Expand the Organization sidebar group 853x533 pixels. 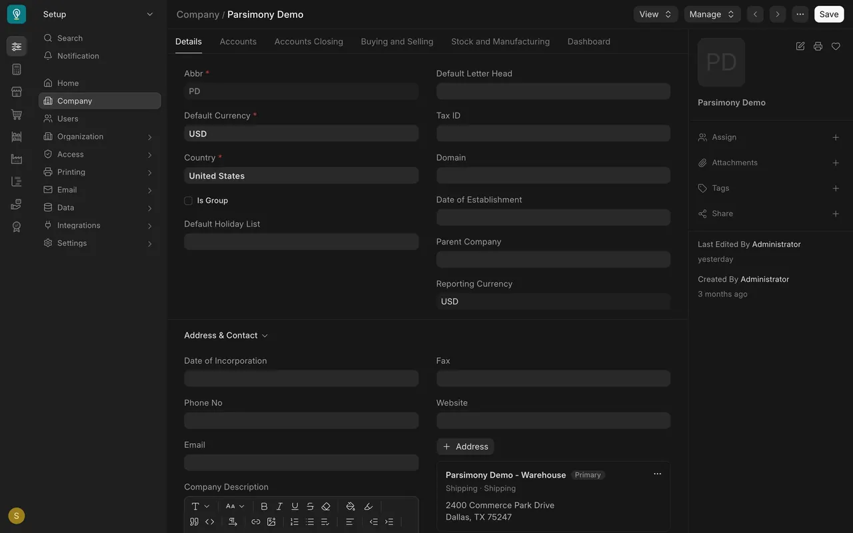(100, 137)
